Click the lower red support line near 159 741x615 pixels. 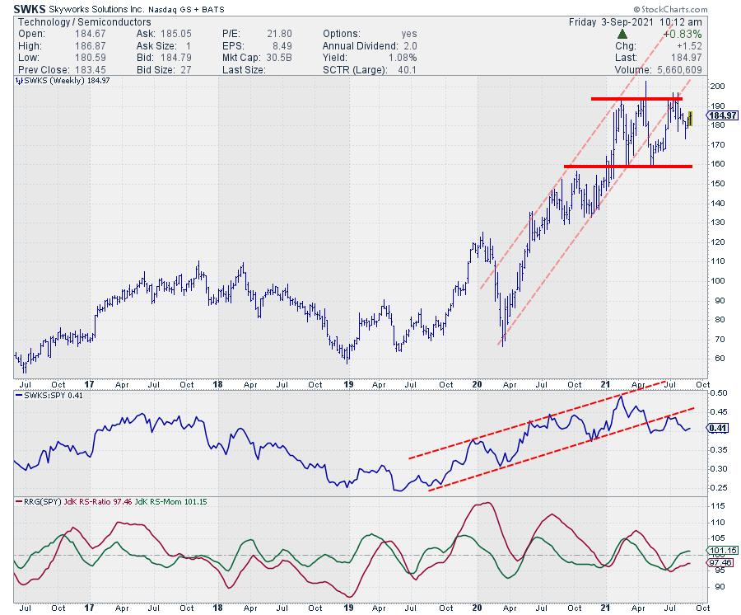(x=626, y=167)
